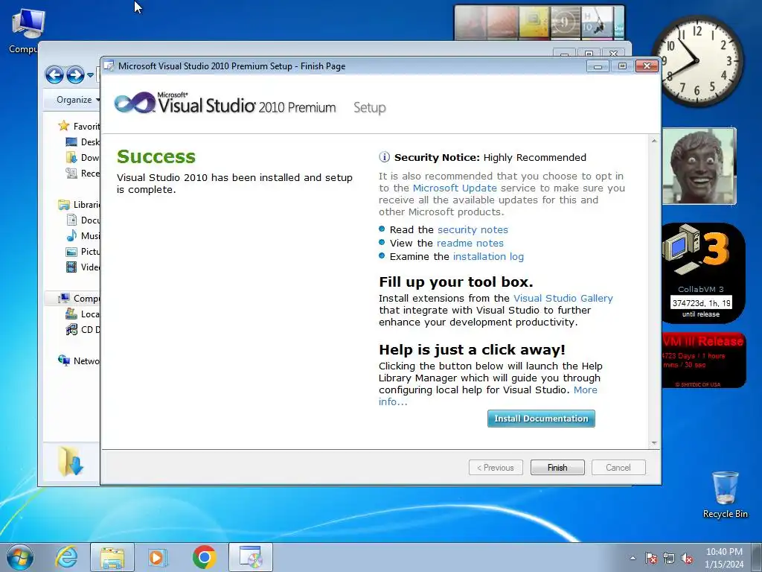
Task: Select CD Drive in Explorer sidebar
Action: 83,330
